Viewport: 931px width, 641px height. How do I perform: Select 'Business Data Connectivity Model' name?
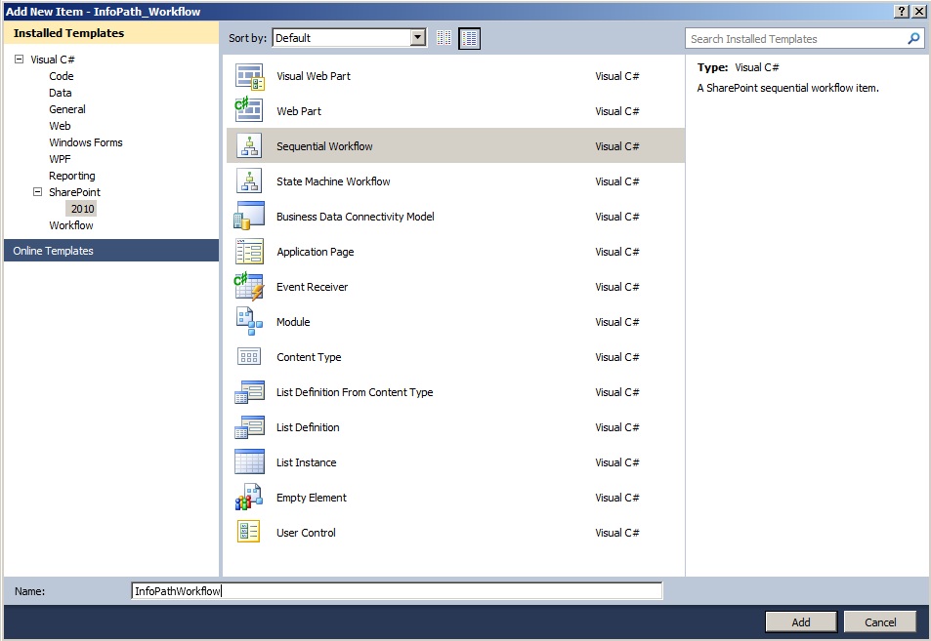[355, 217]
